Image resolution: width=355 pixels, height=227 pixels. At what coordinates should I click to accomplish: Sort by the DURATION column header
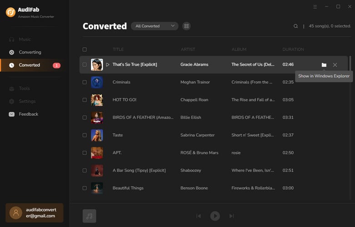click(293, 49)
